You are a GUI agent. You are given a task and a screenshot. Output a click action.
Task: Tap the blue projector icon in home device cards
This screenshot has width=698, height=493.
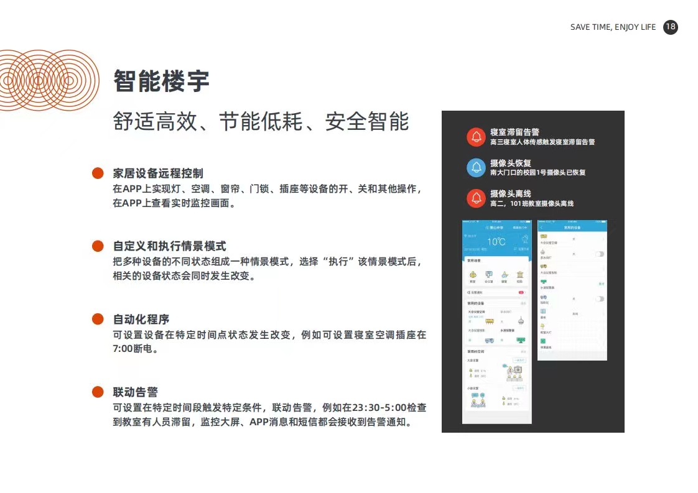[x=490, y=341]
